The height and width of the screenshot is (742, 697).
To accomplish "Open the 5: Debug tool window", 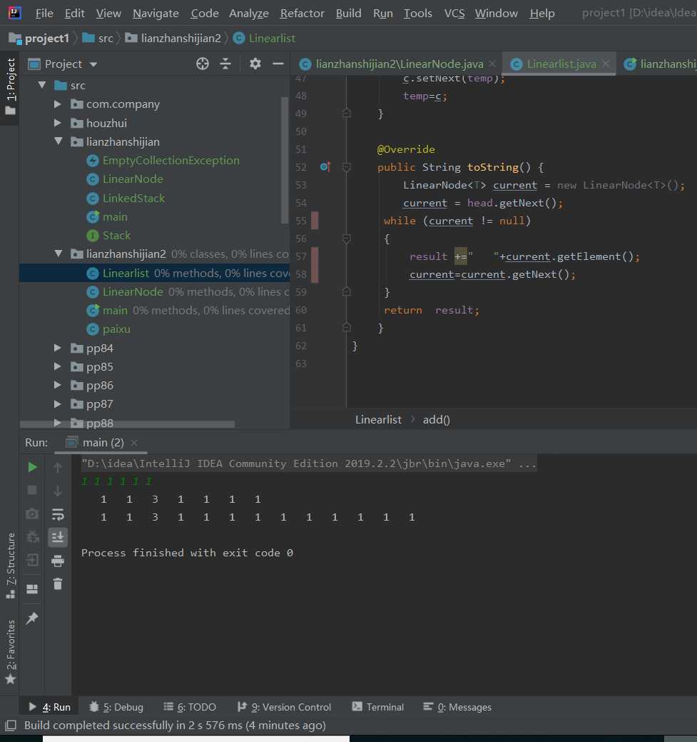I will (116, 707).
